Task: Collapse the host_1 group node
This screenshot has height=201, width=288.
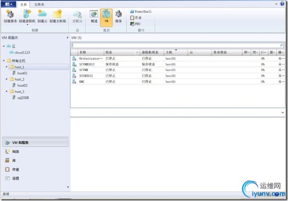Action: [7, 67]
